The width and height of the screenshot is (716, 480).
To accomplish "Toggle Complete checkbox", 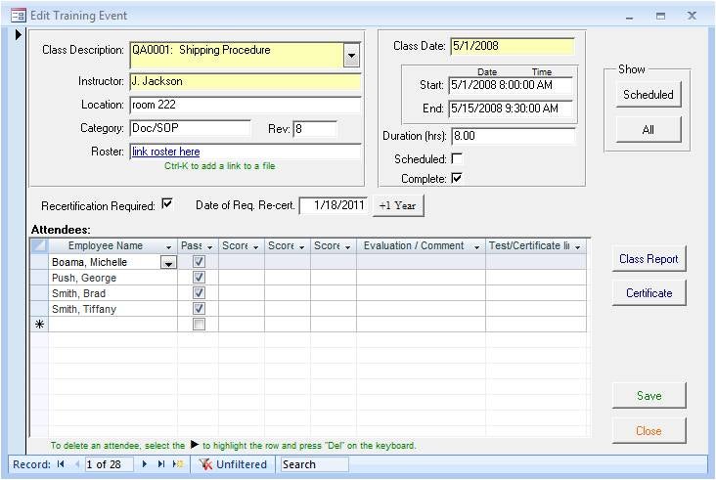I will click(x=457, y=178).
